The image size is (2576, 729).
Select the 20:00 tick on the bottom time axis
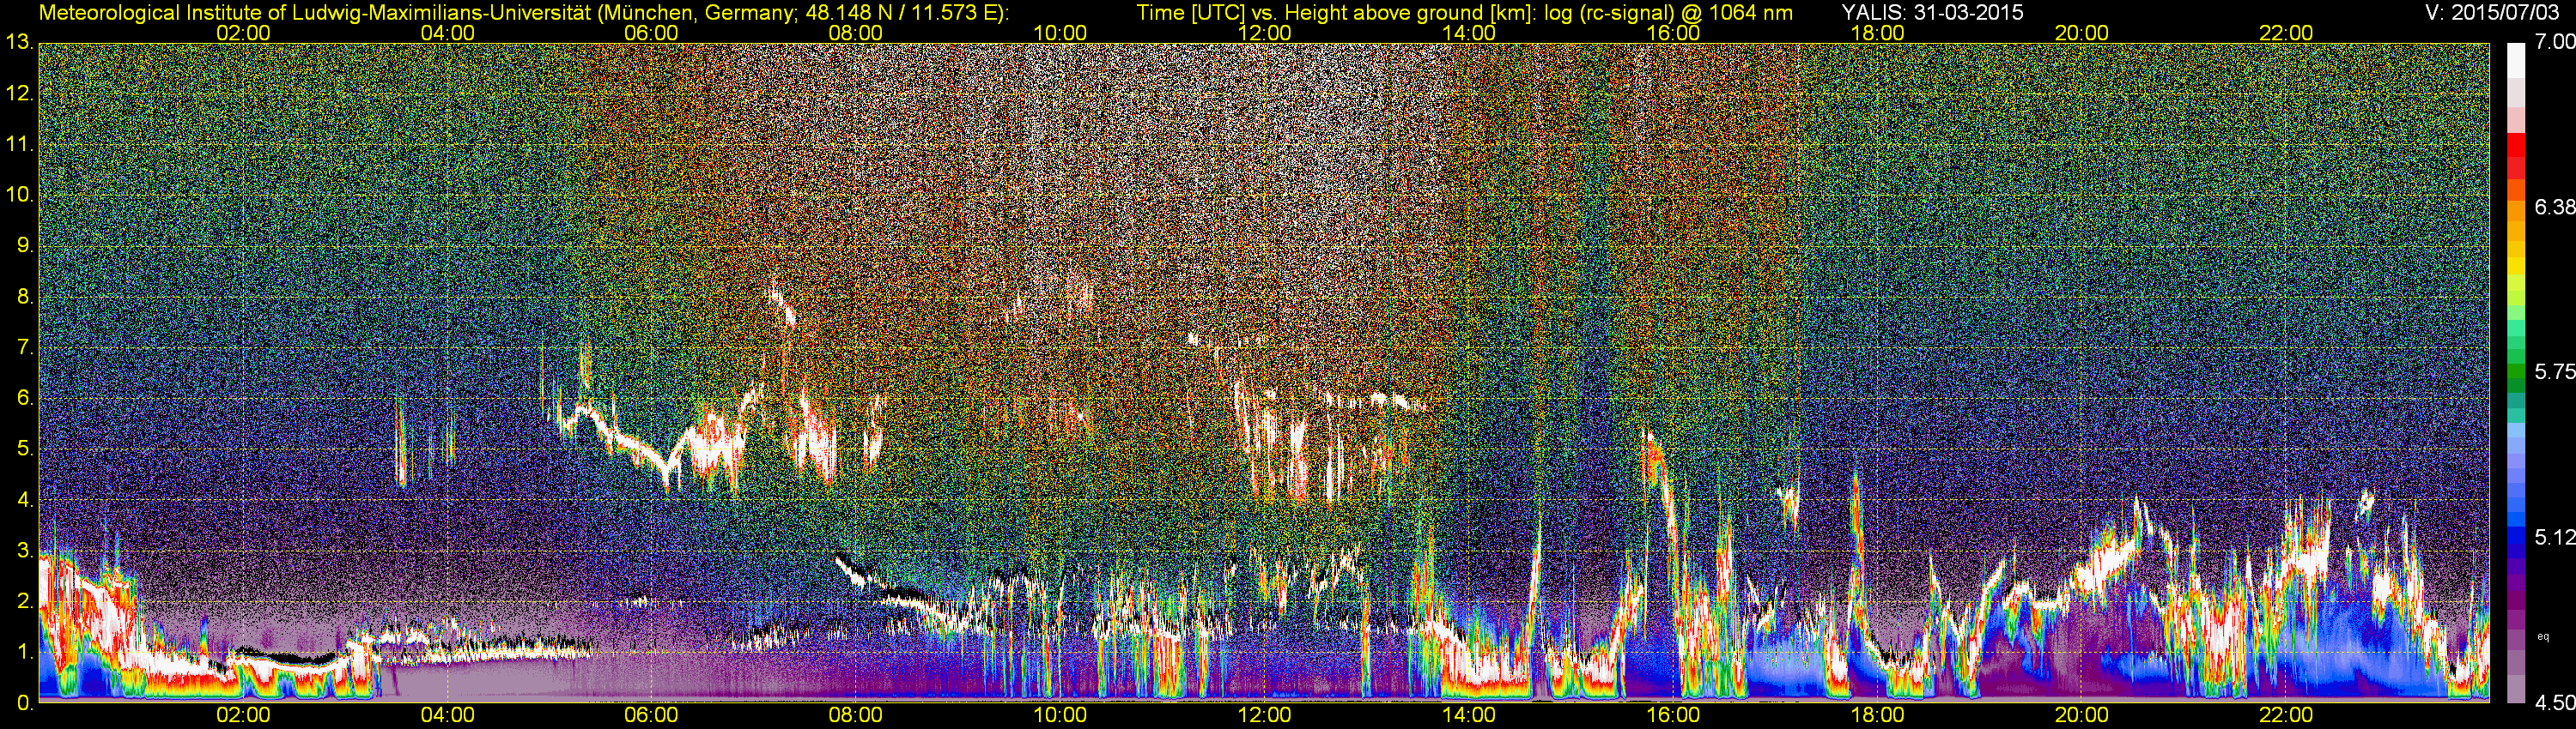pyautogui.click(x=2082, y=715)
